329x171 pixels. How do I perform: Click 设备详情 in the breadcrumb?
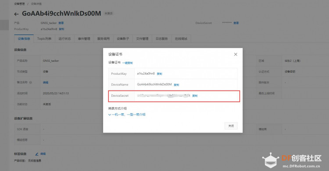pyautogui.click(x=36, y=4)
